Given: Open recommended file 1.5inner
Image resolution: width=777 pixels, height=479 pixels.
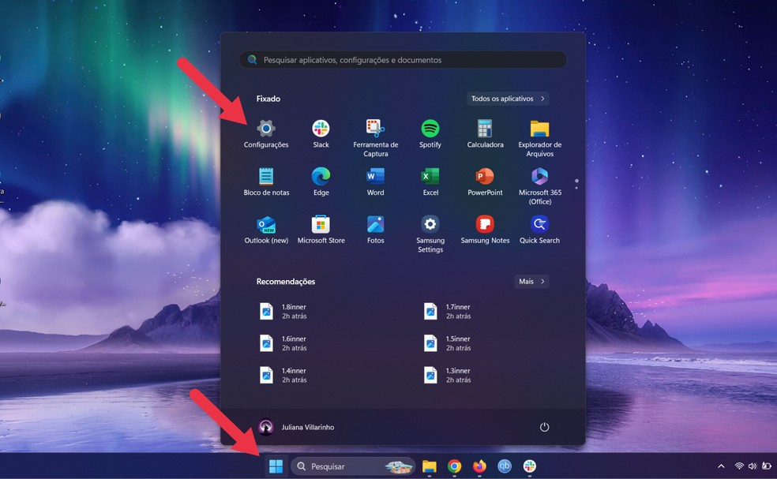Looking at the screenshot, I should (x=448, y=343).
